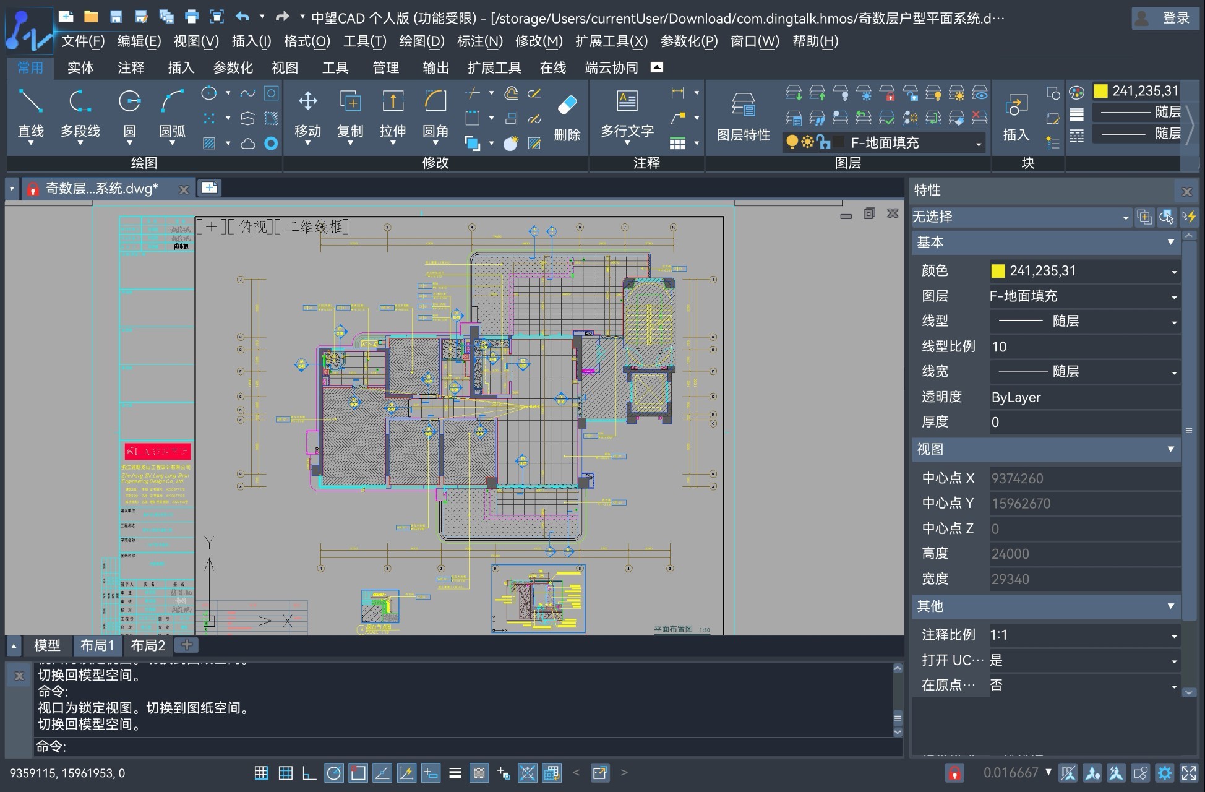This screenshot has width=1205, height=792.
Task: Click the 厚度 value field
Action: [1085, 422]
